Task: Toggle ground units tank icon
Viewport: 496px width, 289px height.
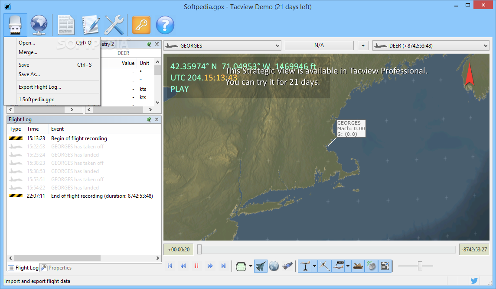Action: pos(358,266)
